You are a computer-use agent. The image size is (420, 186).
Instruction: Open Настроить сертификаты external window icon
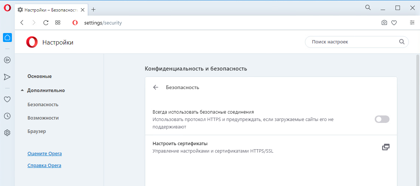click(x=385, y=147)
